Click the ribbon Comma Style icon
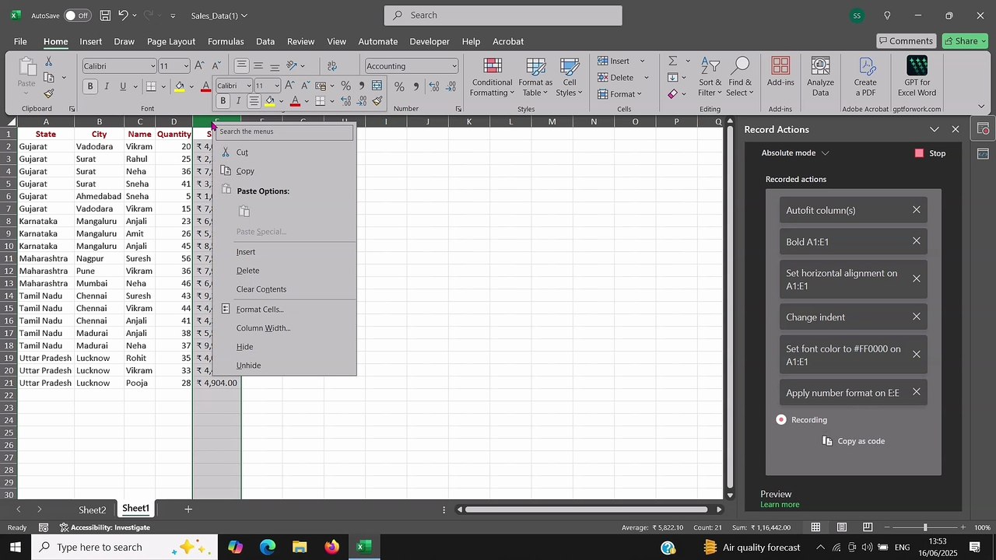The width and height of the screenshot is (996, 560). 416,86
